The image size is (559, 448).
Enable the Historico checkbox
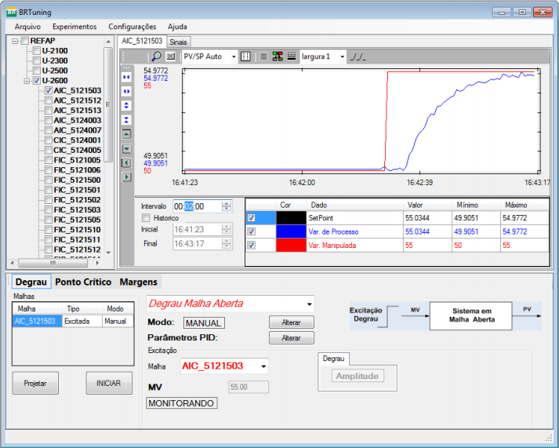pyautogui.click(x=145, y=217)
